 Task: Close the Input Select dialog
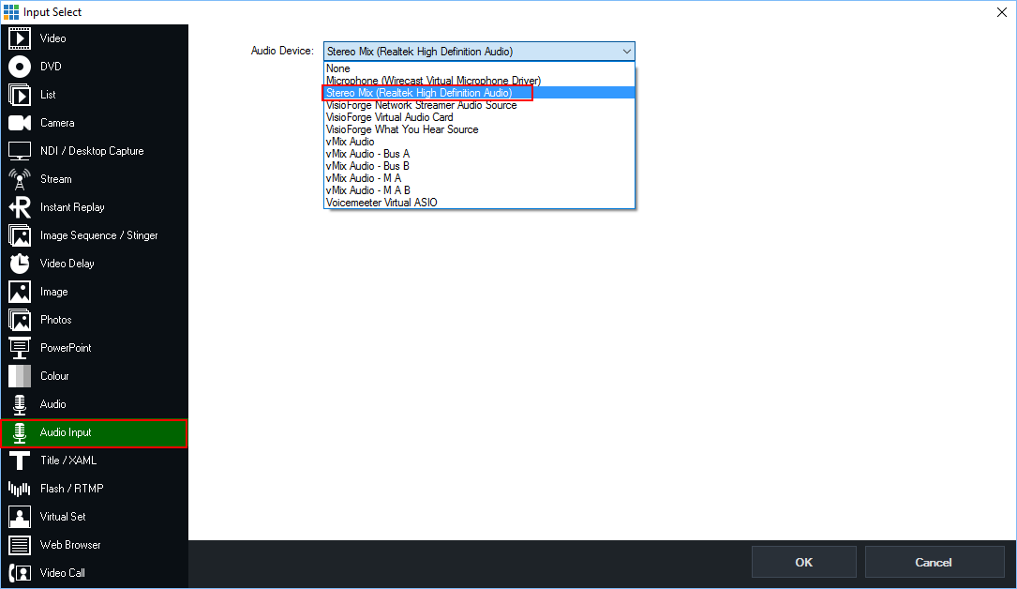pyautogui.click(x=1001, y=12)
